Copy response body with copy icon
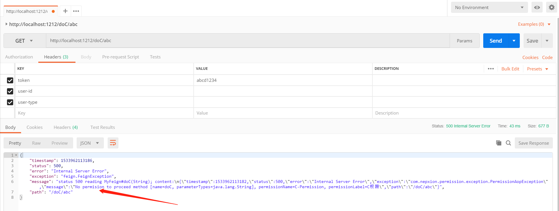 tap(499, 143)
